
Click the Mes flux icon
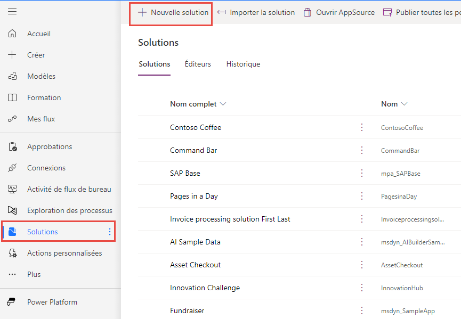(12, 119)
